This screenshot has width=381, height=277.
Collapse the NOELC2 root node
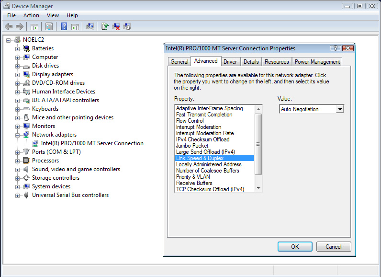[x=9, y=40]
